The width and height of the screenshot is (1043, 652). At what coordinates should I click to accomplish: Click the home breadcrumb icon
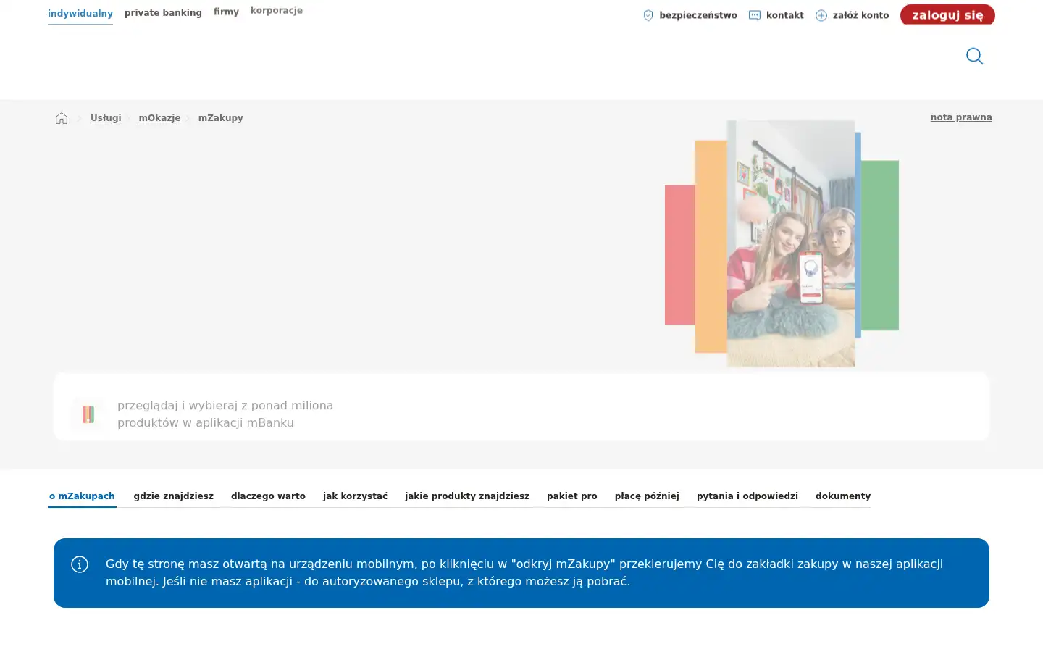pyautogui.click(x=62, y=118)
